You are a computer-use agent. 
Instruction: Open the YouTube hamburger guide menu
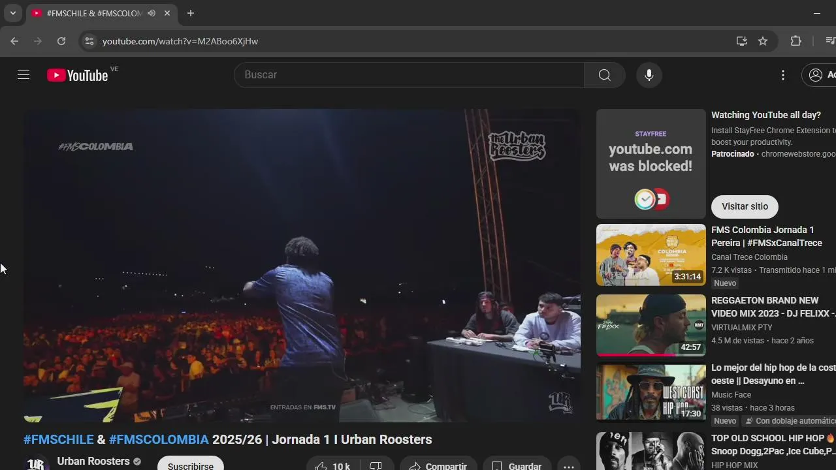pos(24,75)
